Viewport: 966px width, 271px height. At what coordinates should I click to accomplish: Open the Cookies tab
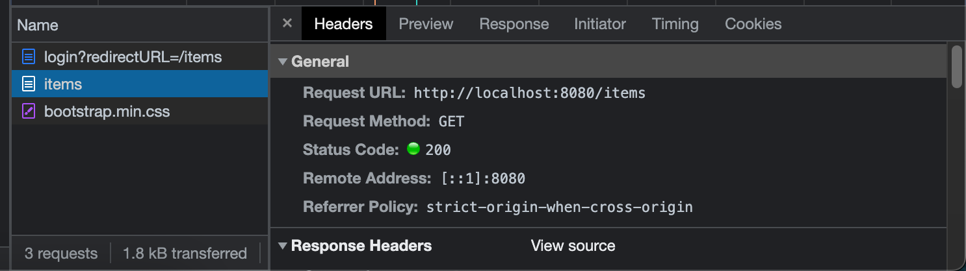coord(753,24)
